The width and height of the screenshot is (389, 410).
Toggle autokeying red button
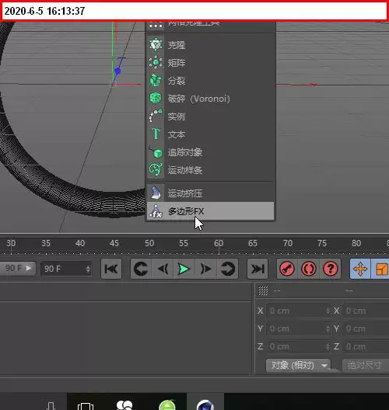click(309, 269)
